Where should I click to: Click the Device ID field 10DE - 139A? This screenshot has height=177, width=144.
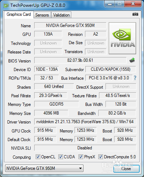pyautogui.click(x=46, y=69)
